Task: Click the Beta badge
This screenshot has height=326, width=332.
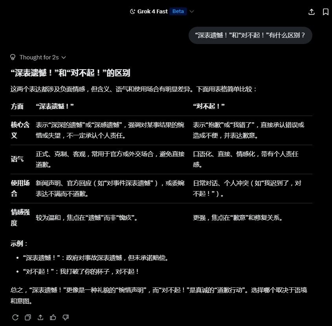Action: coord(178,11)
